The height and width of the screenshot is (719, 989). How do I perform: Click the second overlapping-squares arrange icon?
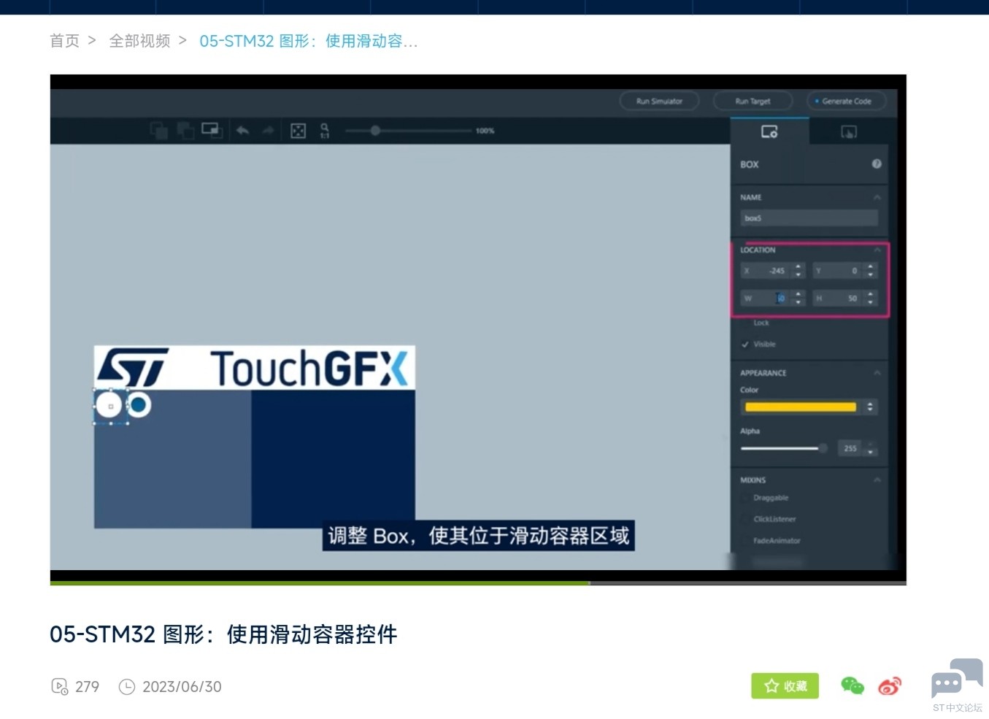[x=185, y=131]
